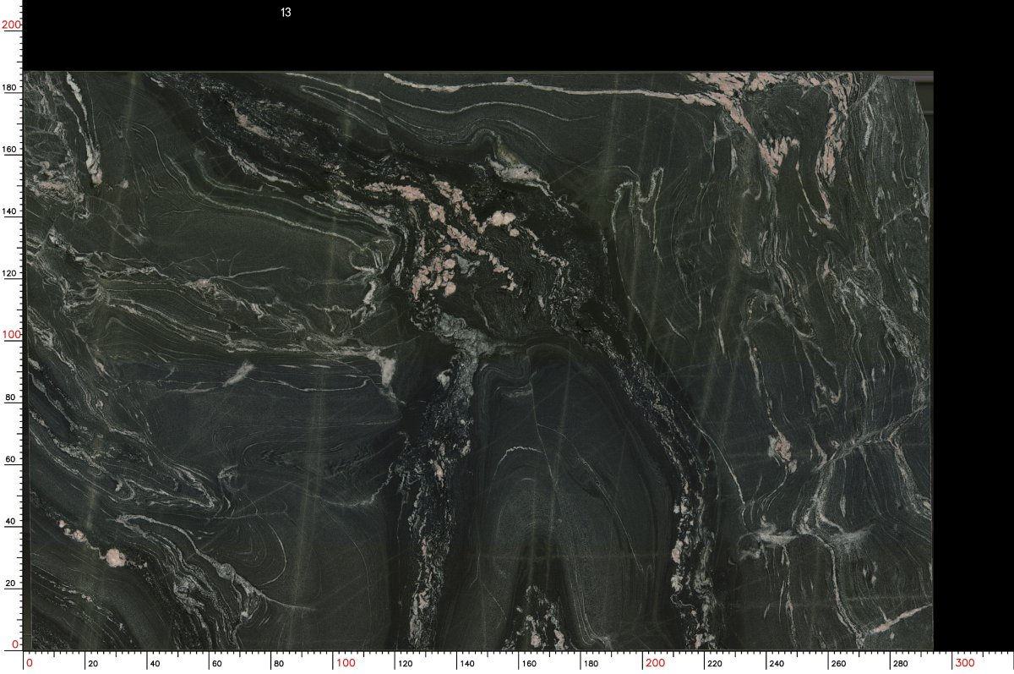
Task: Click the 280 mark on the horizontal ruler
Action: coord(902,663)
